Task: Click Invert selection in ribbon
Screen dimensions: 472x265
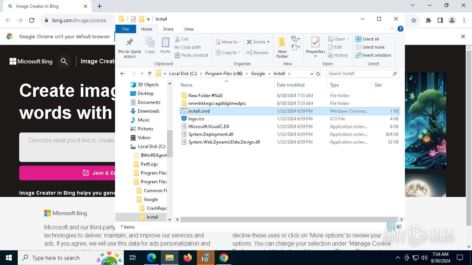Action: point(373,55)
